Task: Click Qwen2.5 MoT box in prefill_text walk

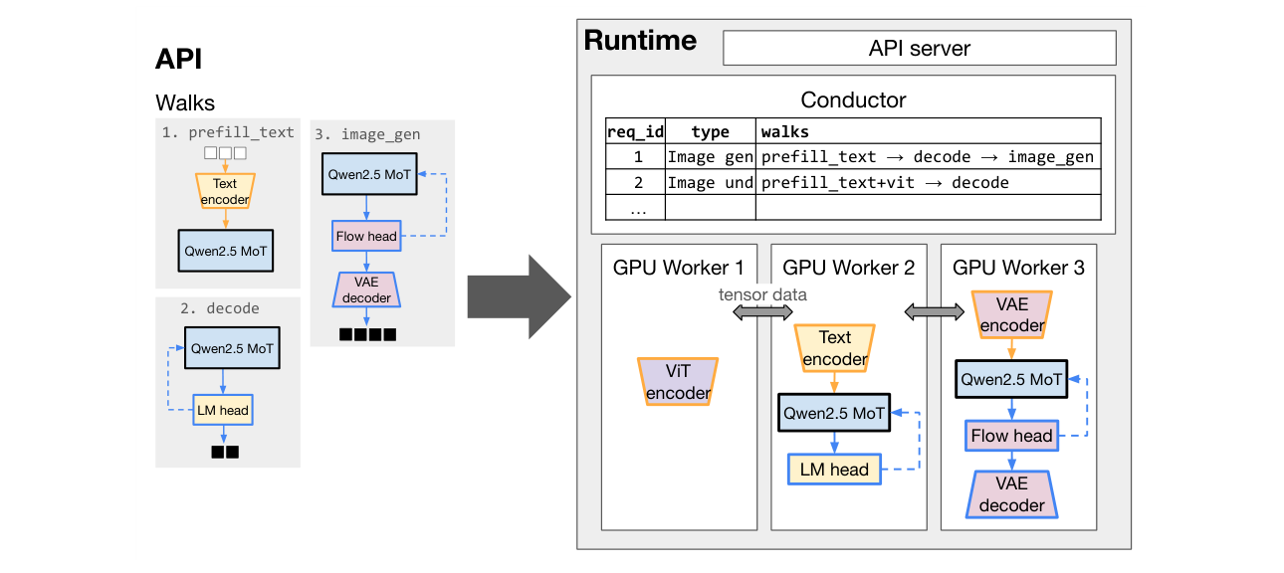Action: coord(227,252)
